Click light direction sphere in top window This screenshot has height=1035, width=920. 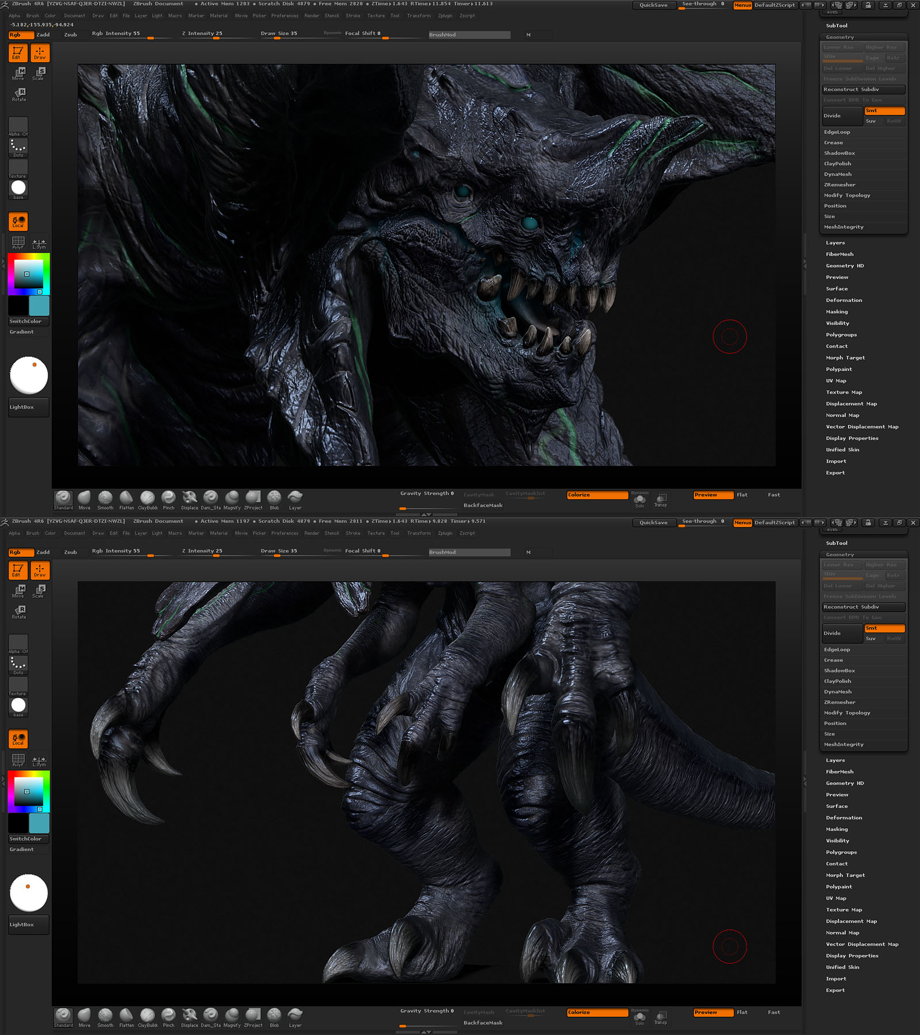click(29, 375)
